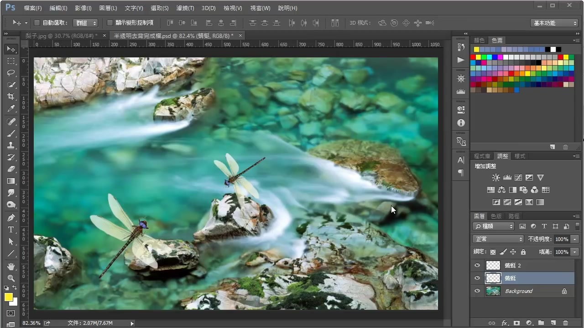The height and width of the screenshot is (328, 584).
Task: Select the 蜻蜓 2 layer name
Action: click(x=513, y=265)
